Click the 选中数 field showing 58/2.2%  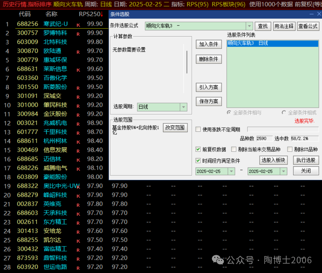coord(305,138)
